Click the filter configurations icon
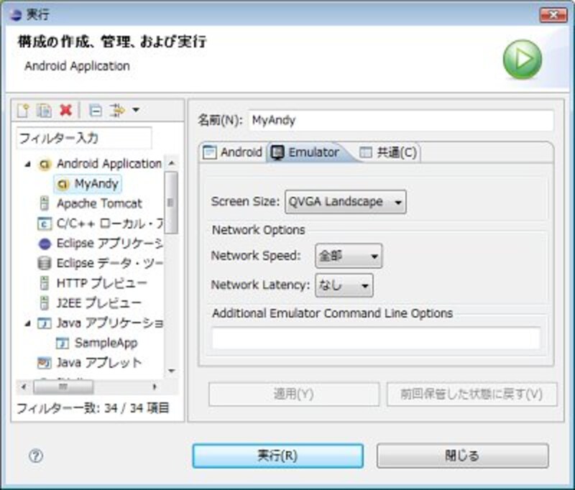Image resolution: width=575 pixels, height=490 pixels. click(x=117, y=111)
